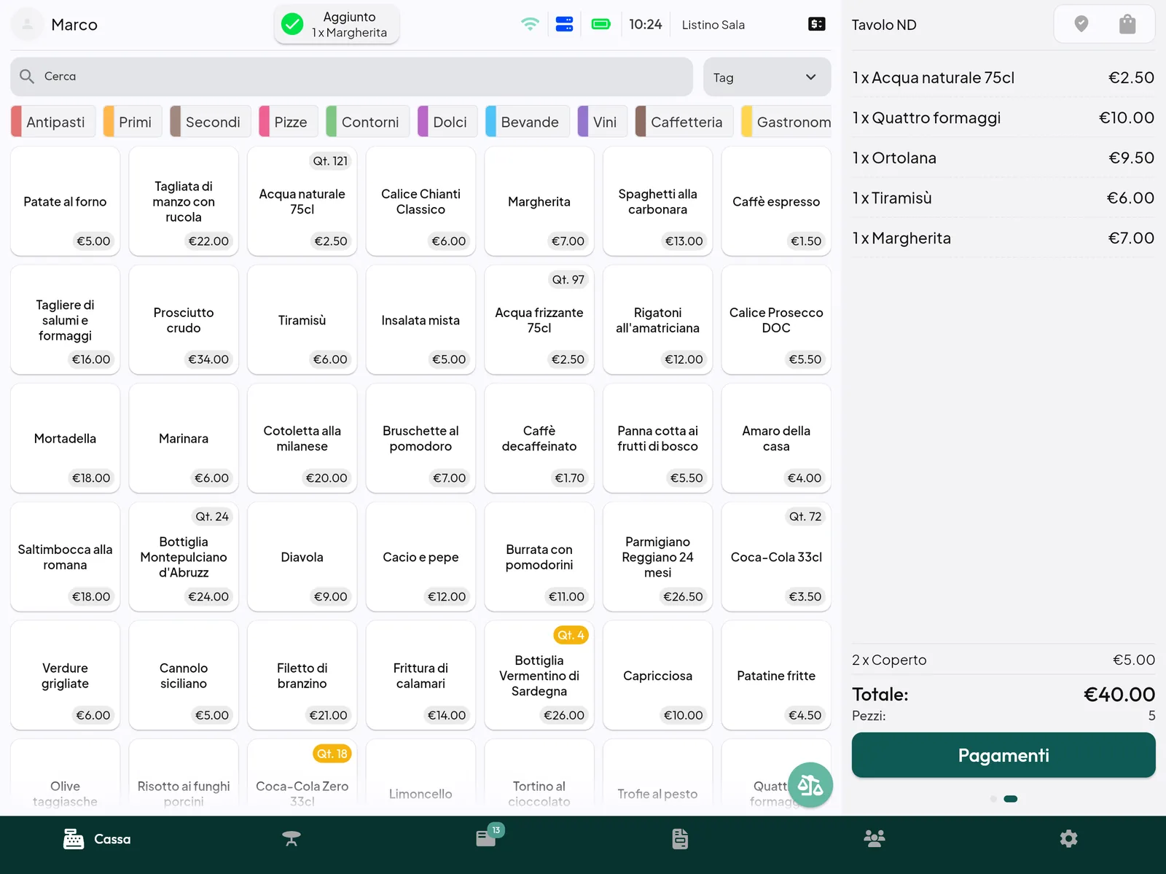Image resolution: width=1166 pixels, height=874 pixels.
Task: Click the scale icon floating button
Action: point(810,785)
